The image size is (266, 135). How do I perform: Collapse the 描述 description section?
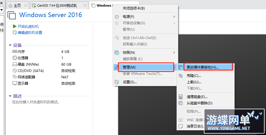(x=10, y=96)
